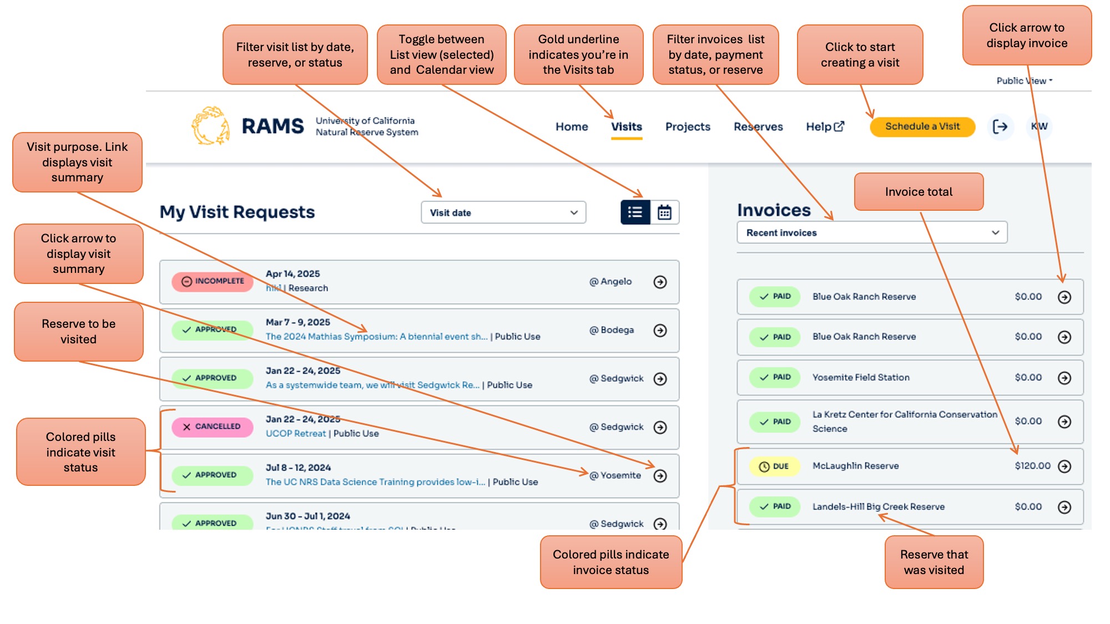
Task: Click '@ Yosemite' reserve text
Action: coord(615,475)
